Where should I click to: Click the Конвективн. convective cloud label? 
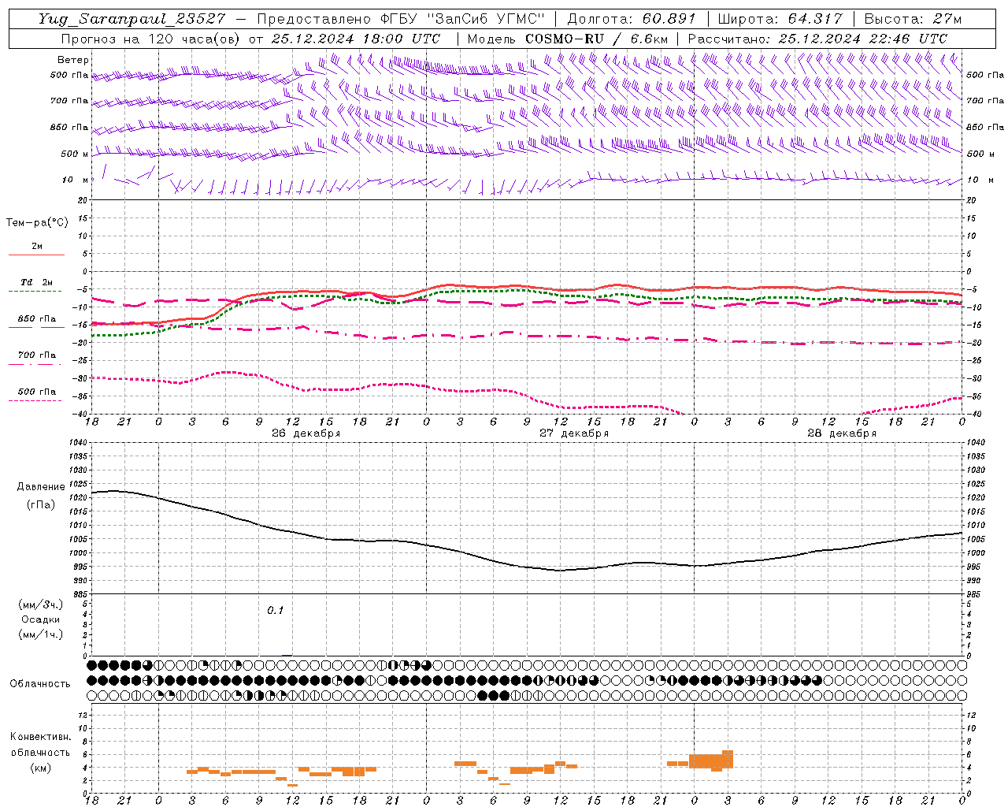click(41, 737)
